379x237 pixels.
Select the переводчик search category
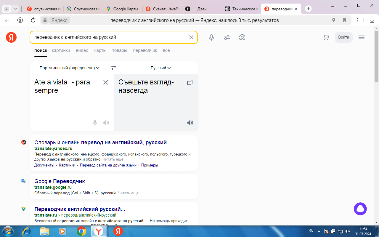point(145,50)
